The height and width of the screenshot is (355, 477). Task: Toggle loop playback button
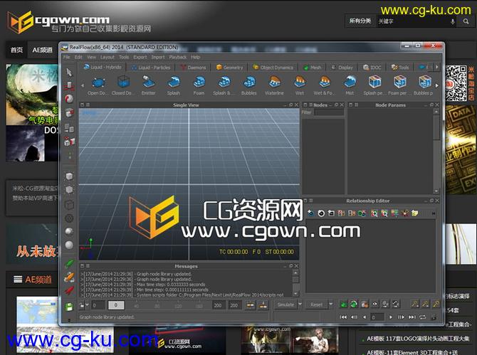coord(423,317)
